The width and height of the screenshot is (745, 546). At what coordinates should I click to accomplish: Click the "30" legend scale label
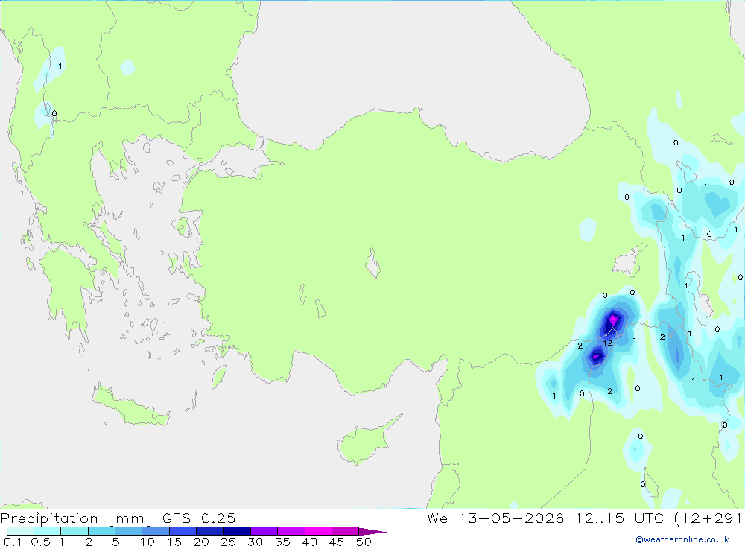click(x=255, y=542)
